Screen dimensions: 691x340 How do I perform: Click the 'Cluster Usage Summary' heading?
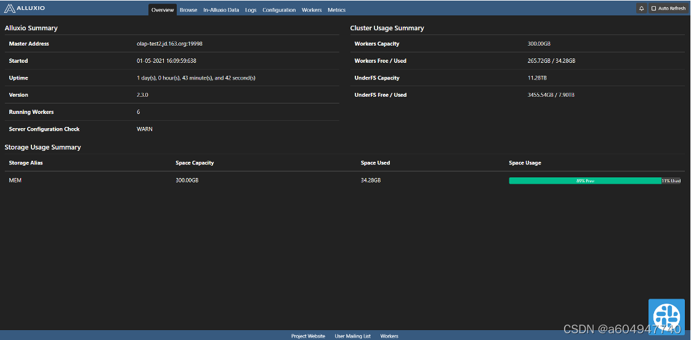point(387,28)
